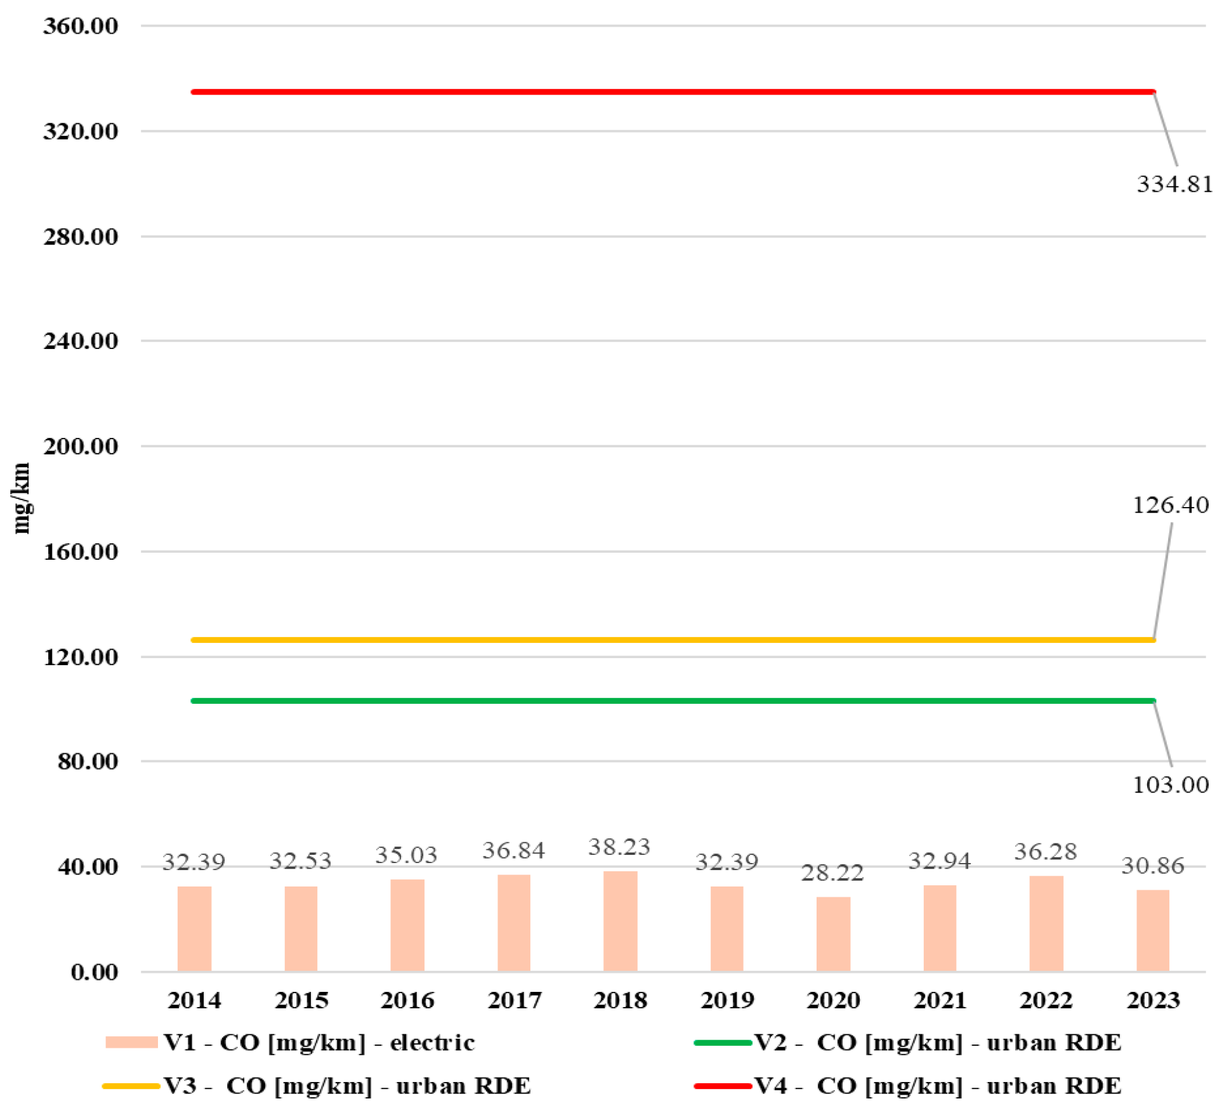Click the 28.22 bar data label
This screenshot has width=1222, height=1108.
[x=832, y=873]
